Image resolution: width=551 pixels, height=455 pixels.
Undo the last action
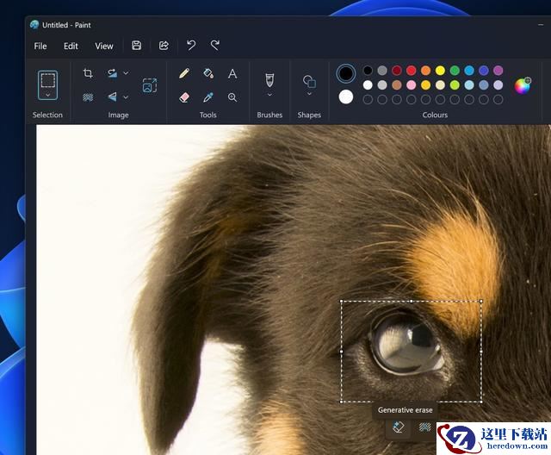(191, 46)
